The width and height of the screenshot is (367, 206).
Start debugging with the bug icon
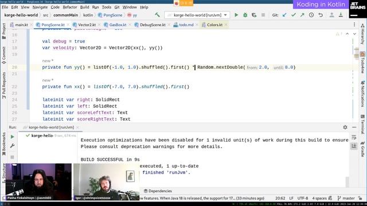pos(245,15)
